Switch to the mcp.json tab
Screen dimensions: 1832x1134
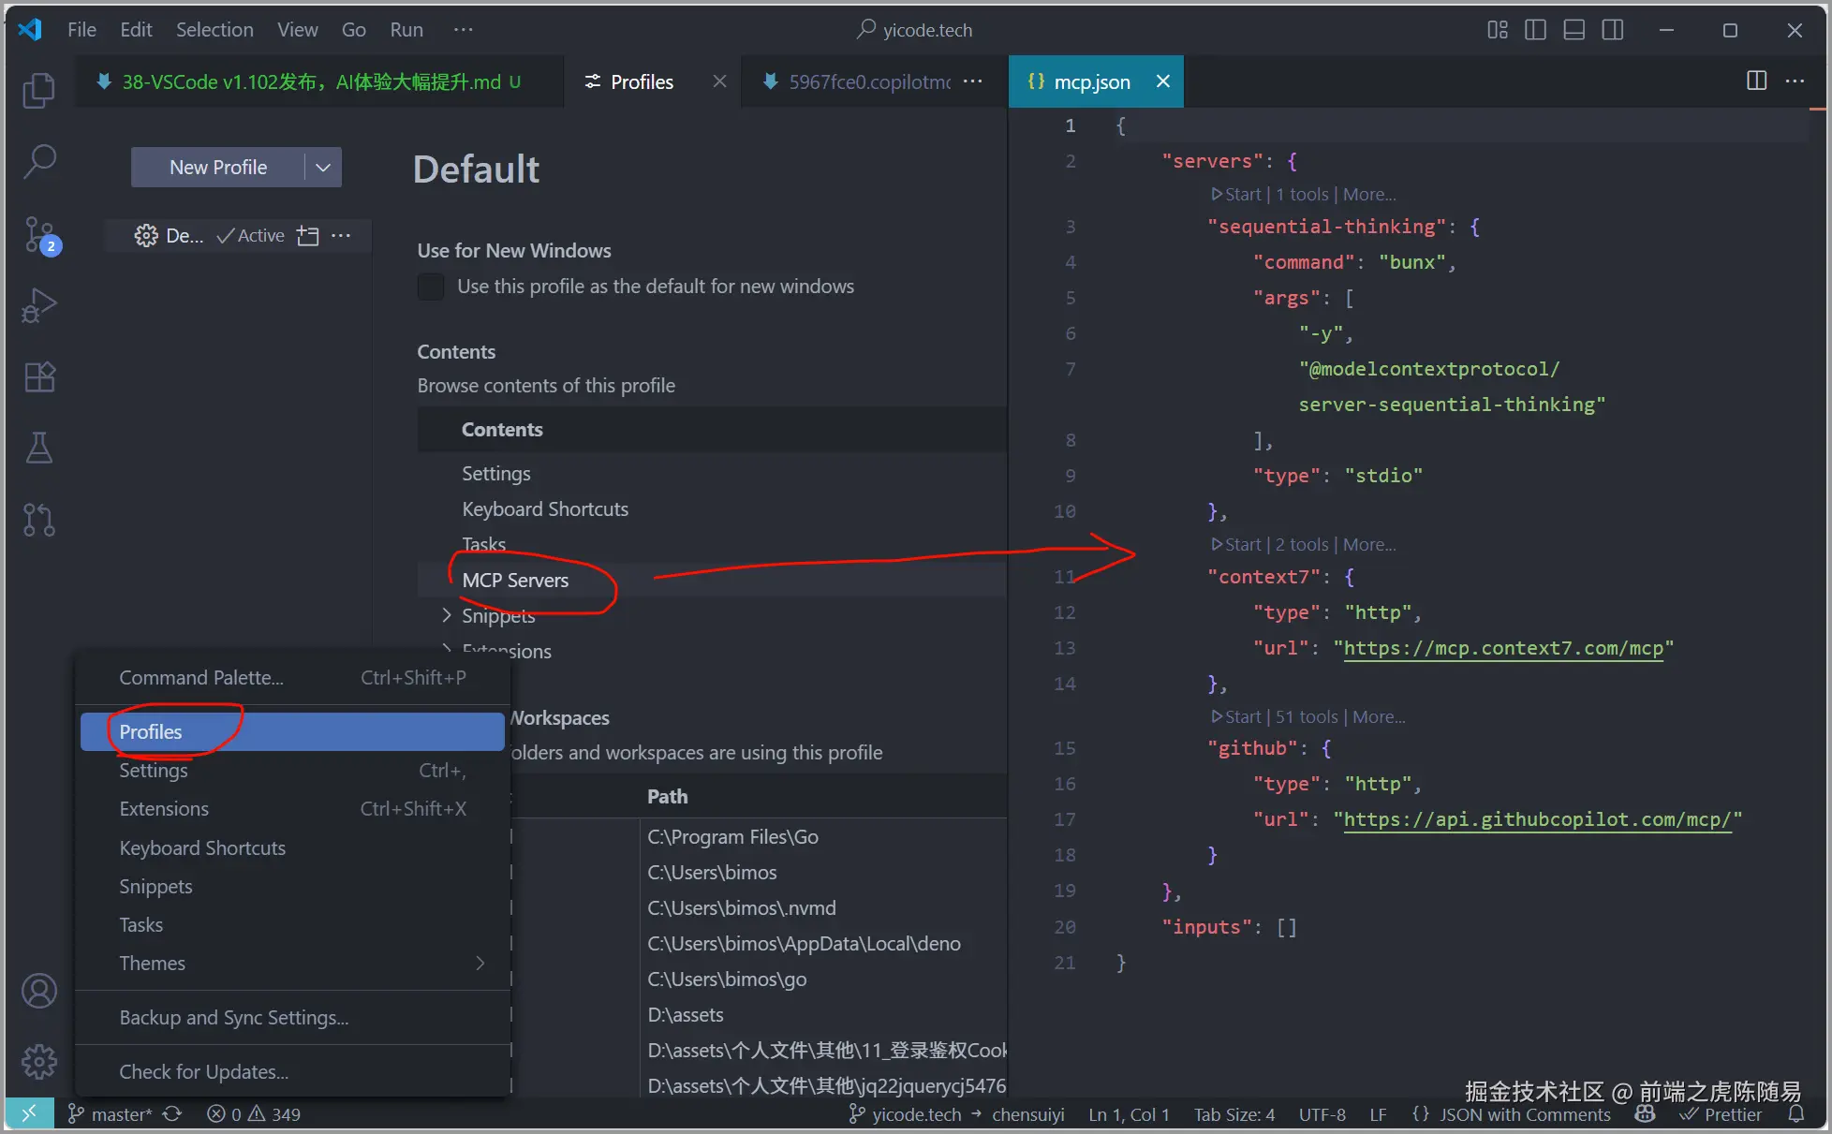point(1090,81)
